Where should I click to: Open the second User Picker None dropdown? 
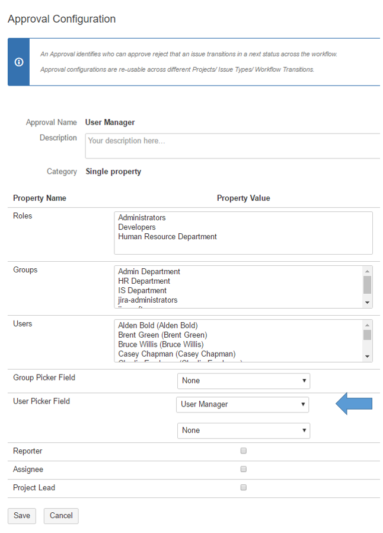point(243,430)
